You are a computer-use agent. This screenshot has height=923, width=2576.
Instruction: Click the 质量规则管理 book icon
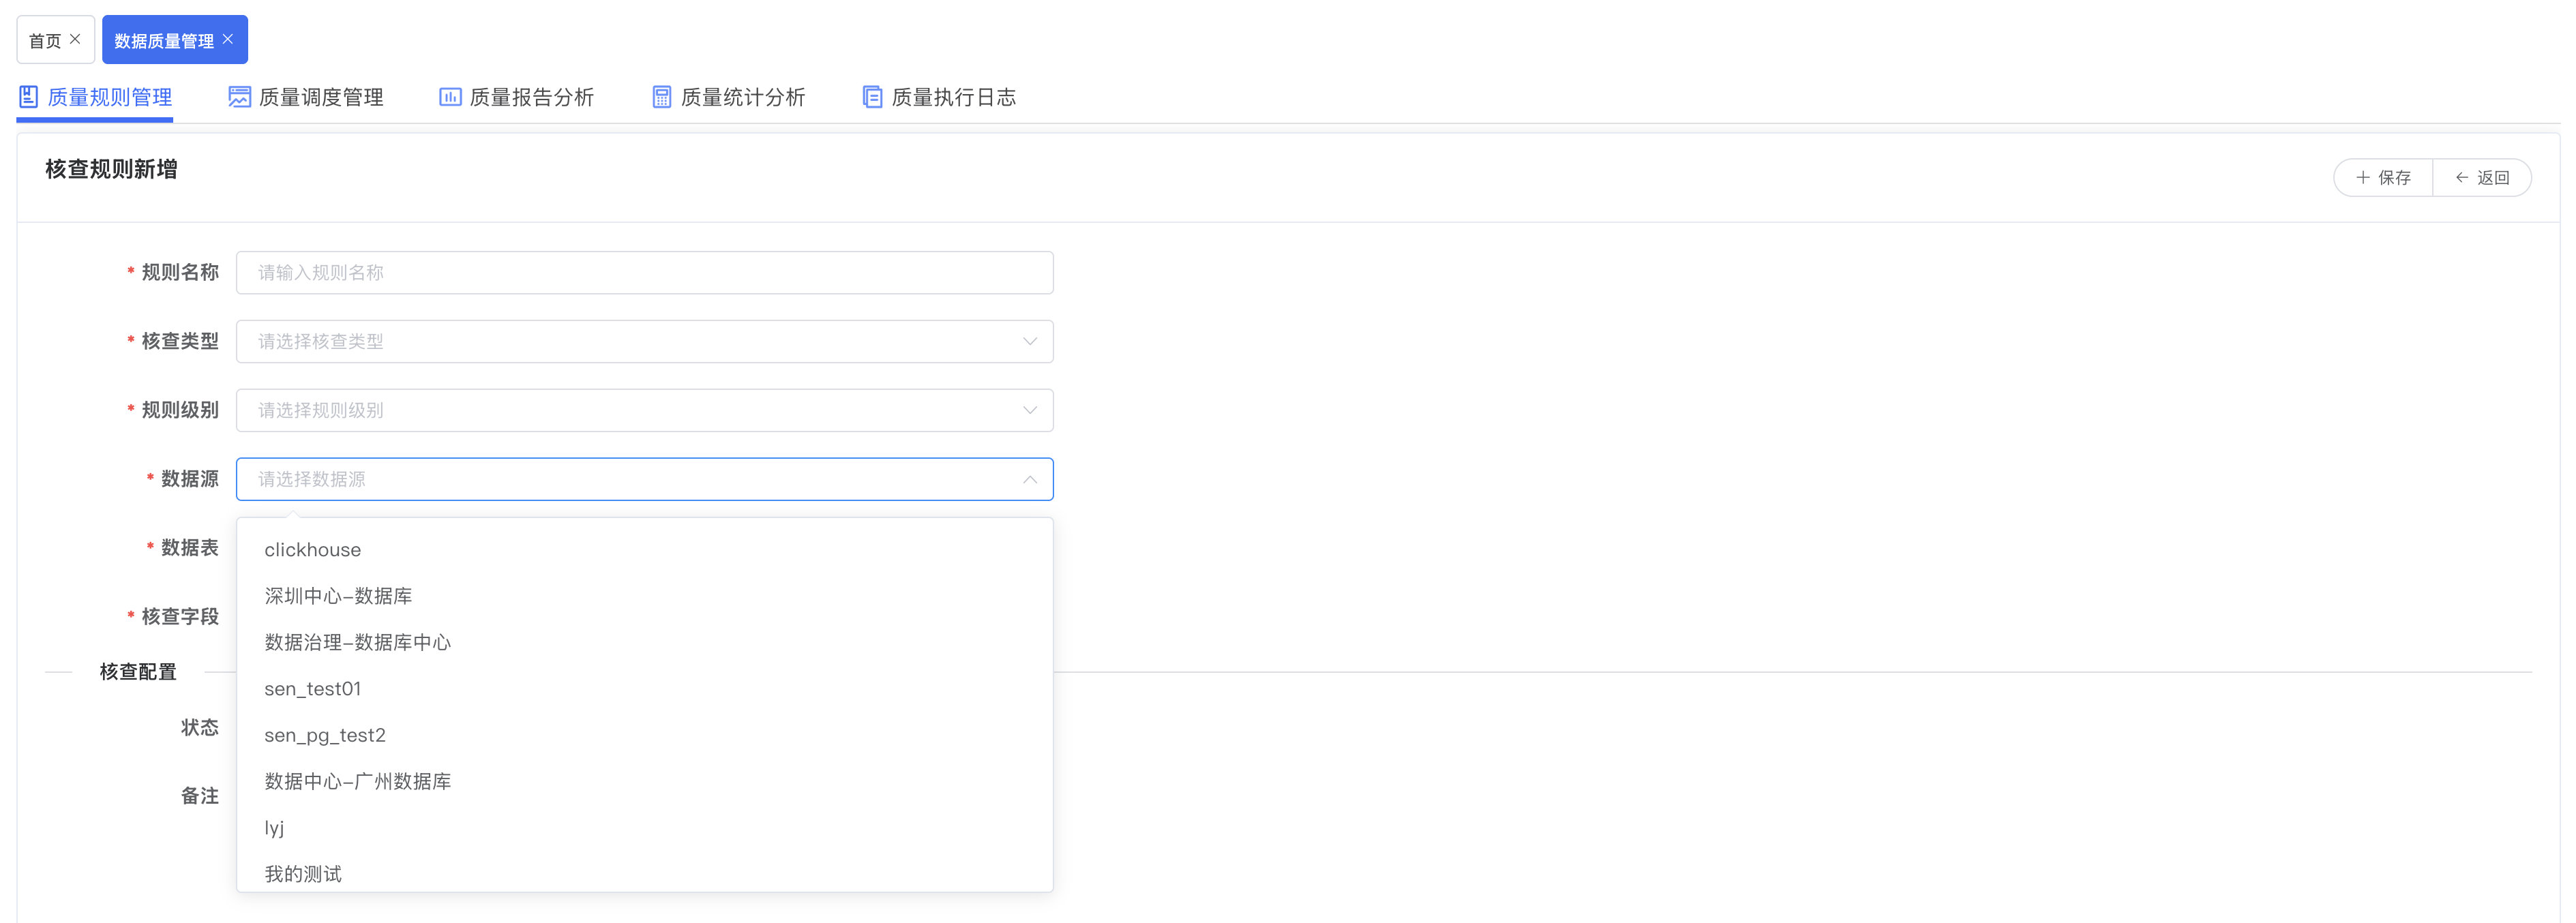pos(29,97)
